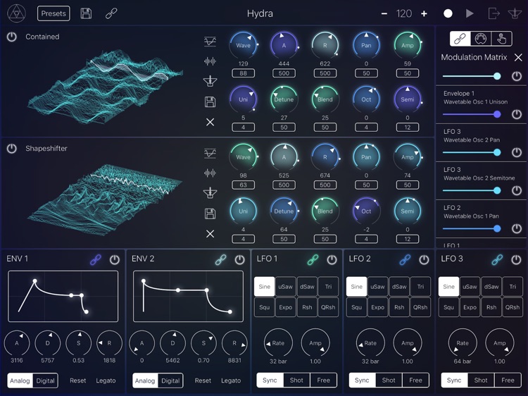Open wavetable shape editor for Contained oscillator

point(210,42)
